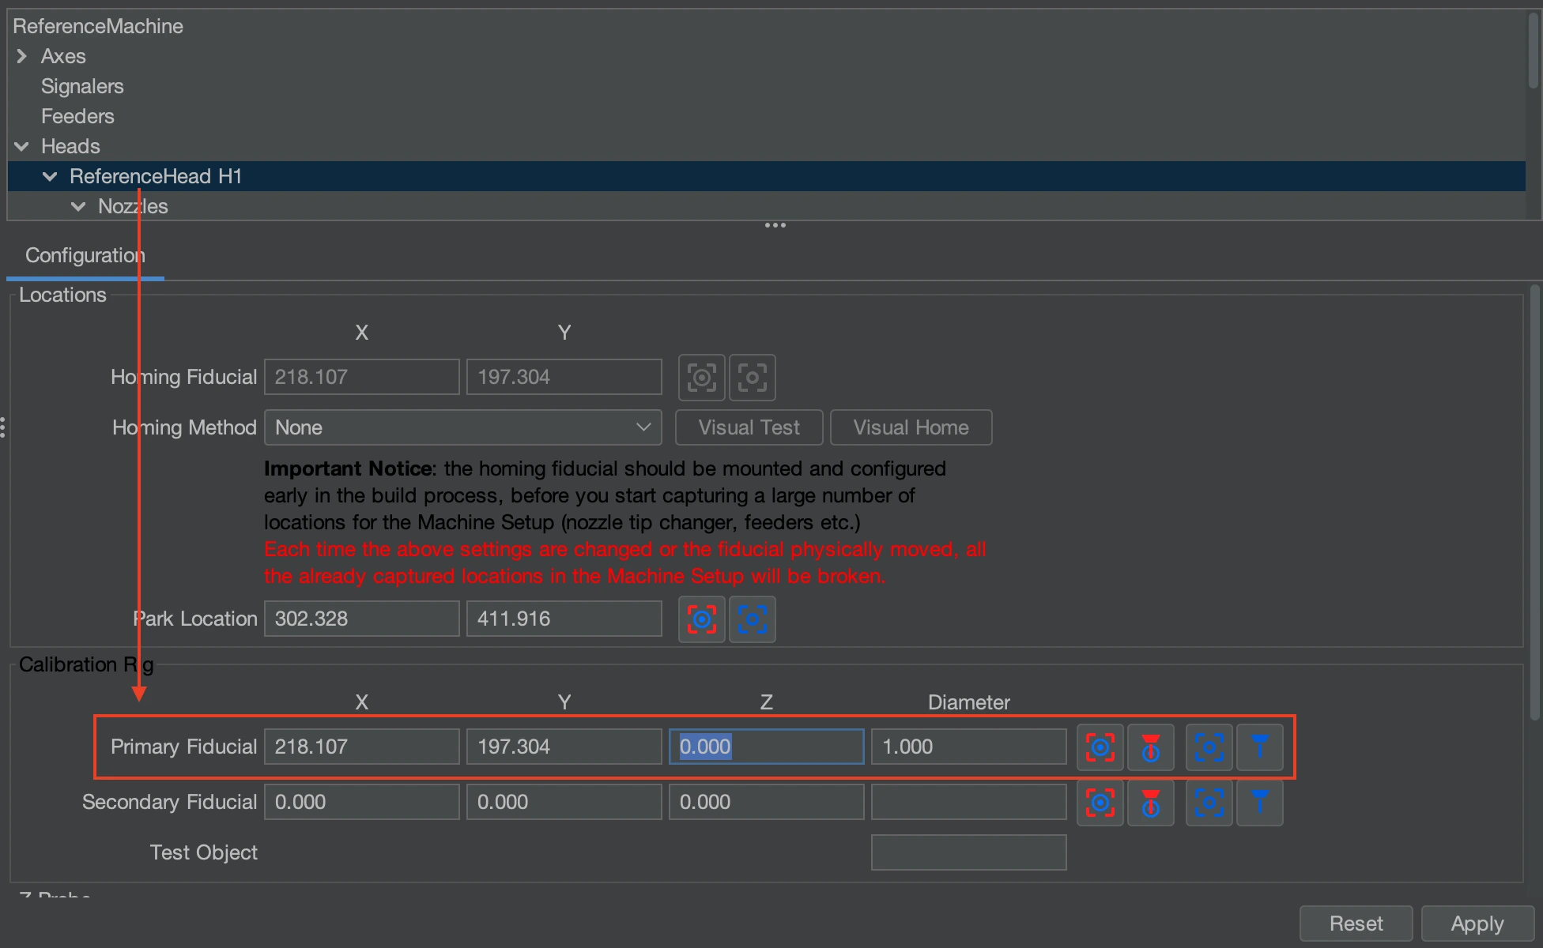Position camera at Park Location
Viewport: 1543px width, 948px height.
pos(752,619)
